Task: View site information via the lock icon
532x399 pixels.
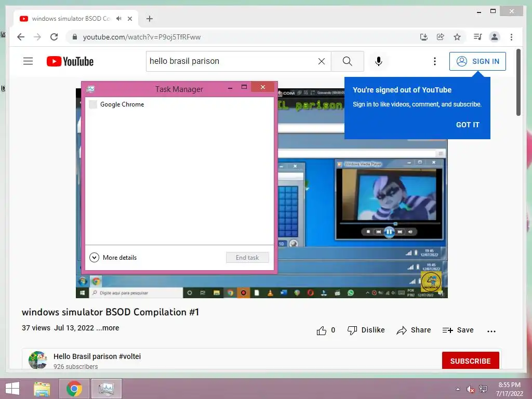Action: tap(75, 37)
